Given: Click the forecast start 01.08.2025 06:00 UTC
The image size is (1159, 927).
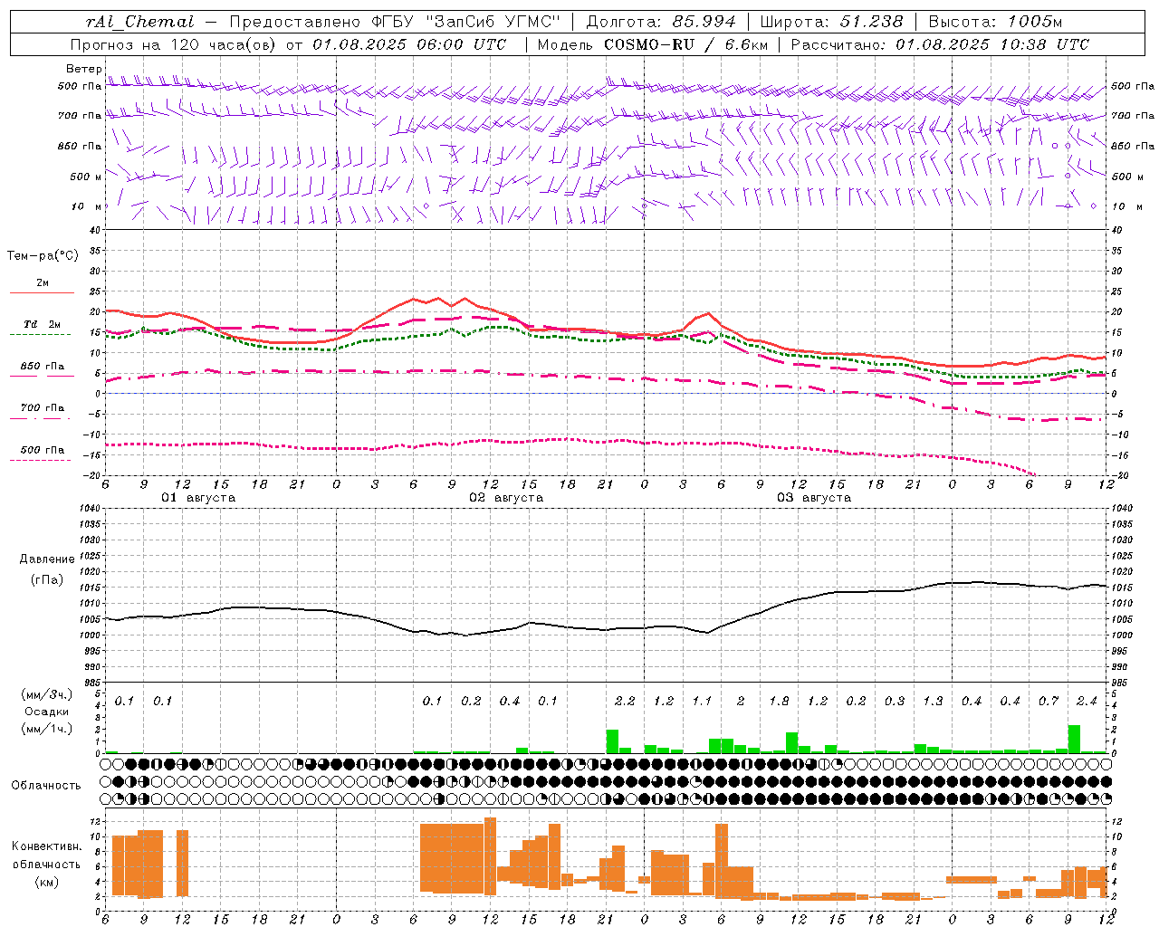Looking at the screenshot, I should 409,44.
